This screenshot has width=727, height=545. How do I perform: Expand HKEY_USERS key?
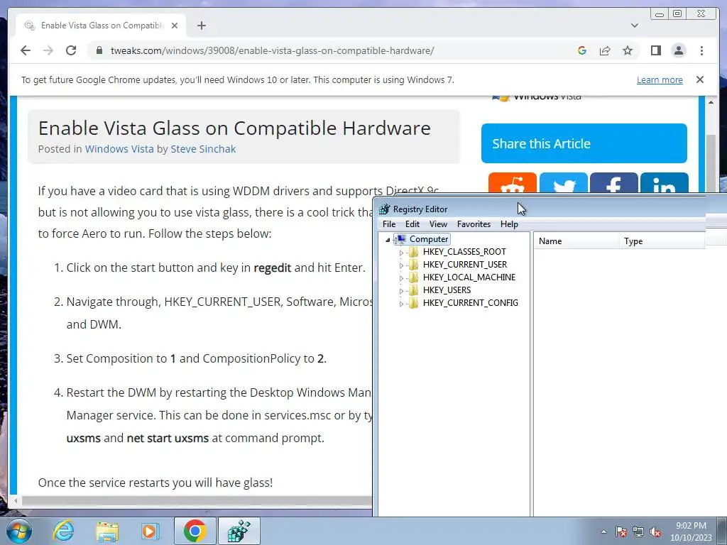(x=402, y=291)
